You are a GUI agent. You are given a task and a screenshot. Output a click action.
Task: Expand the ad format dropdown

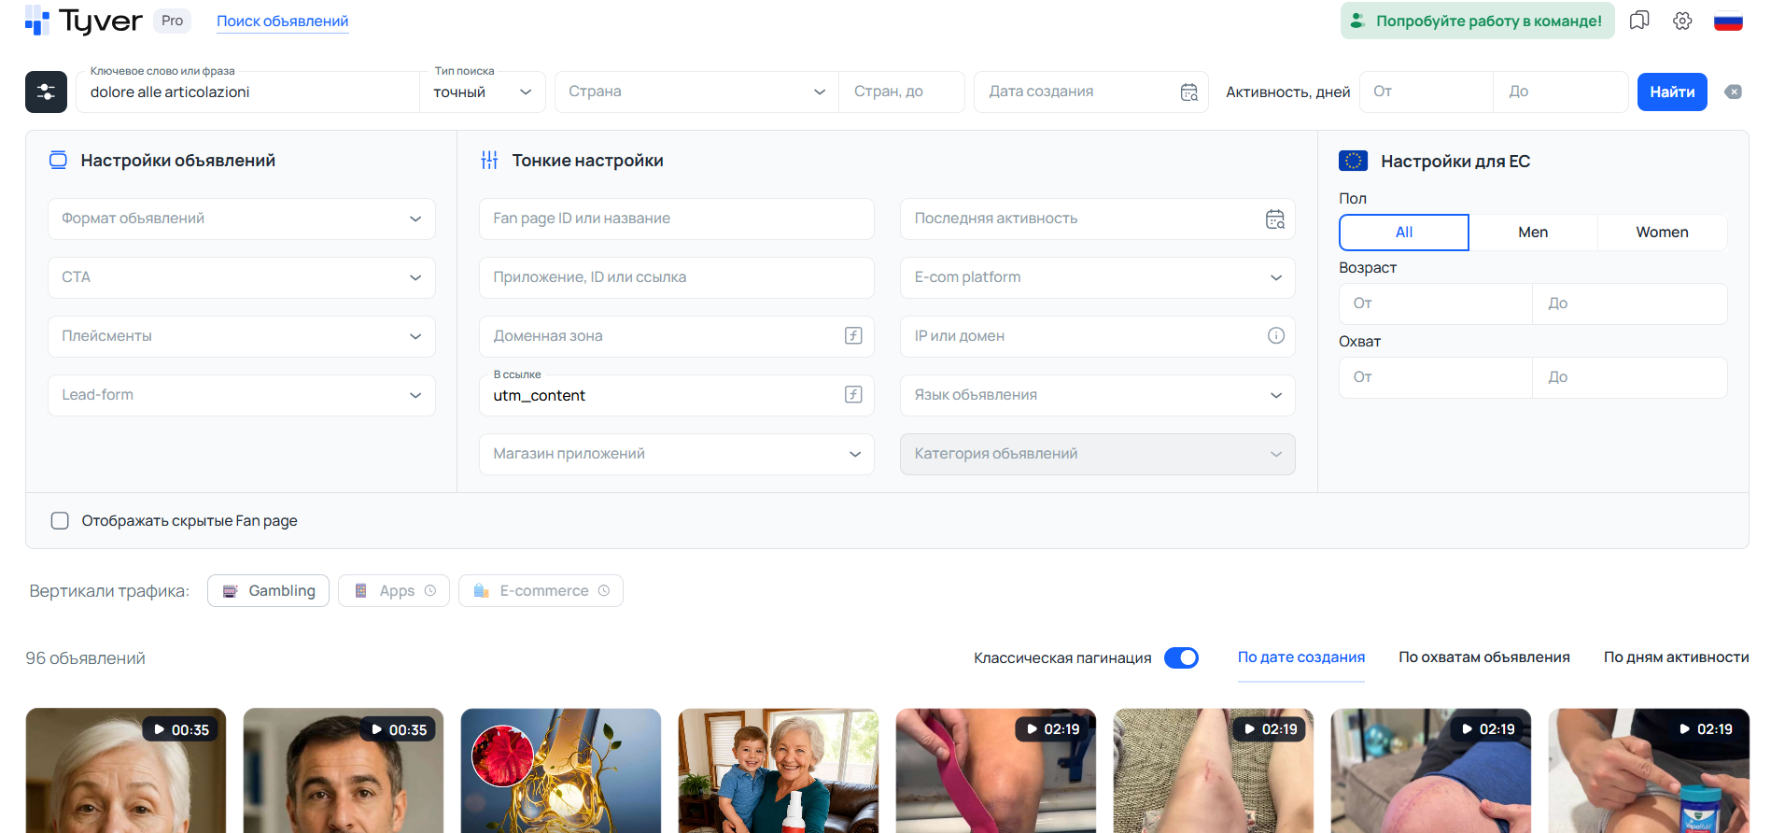(x=242, y=219)
